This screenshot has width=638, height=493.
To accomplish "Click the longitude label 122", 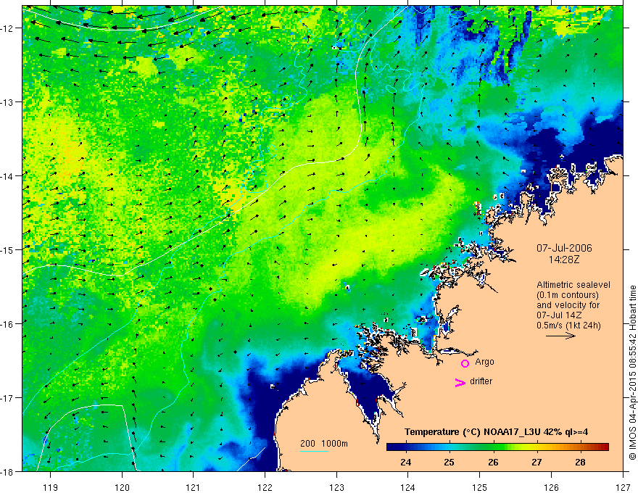I will click(x=265, y=487).
